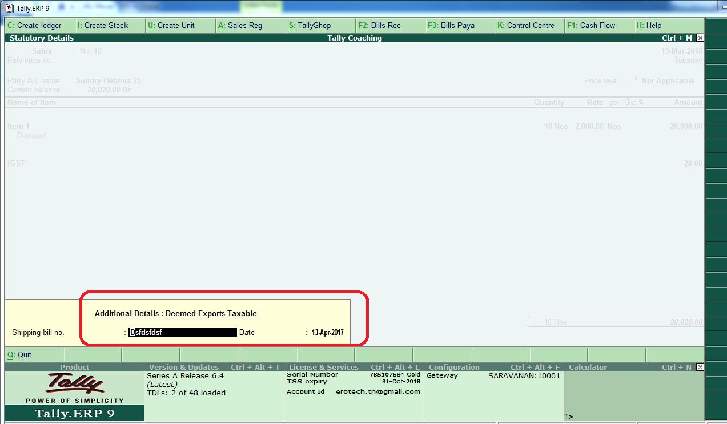
Task: Click the Product panel header
Action: [x=74, y=367]
